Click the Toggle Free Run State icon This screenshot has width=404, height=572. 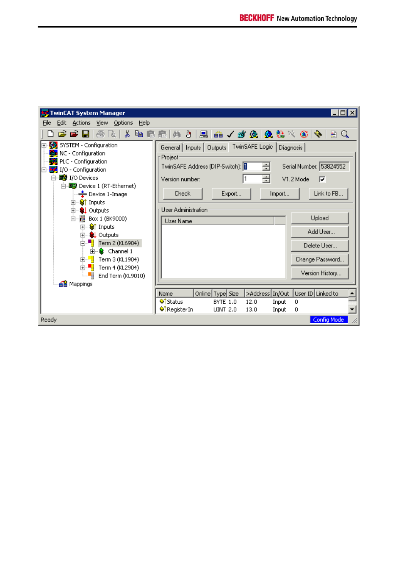point(304,134)
